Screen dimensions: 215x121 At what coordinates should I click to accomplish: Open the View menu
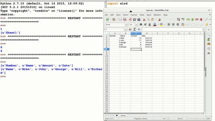[x=118, y=15]
